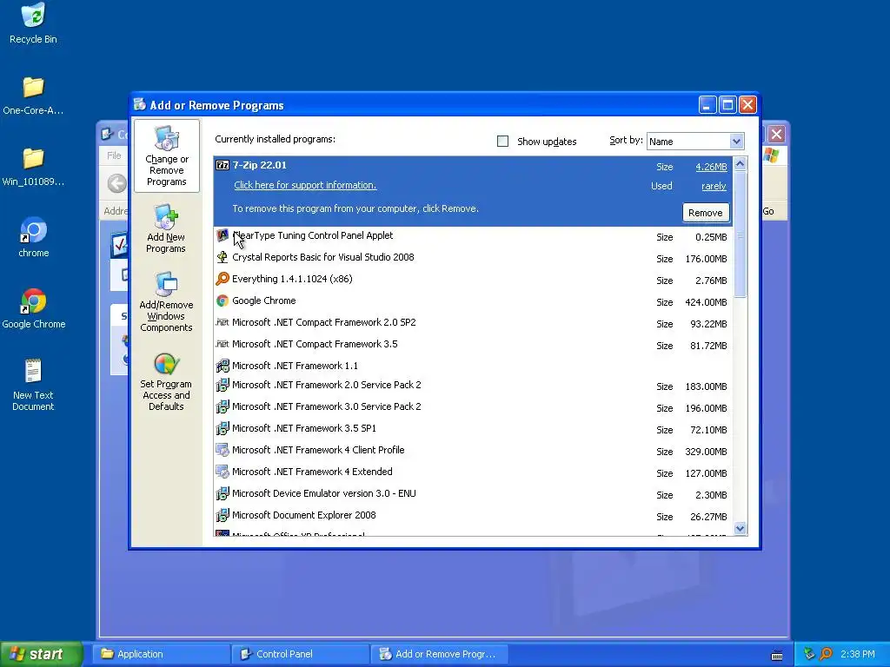Viewport: 890px width, 667px height.
Task: Select Microsoft .NET Framework 2.0 Service Pack 2
Action: 474,386
